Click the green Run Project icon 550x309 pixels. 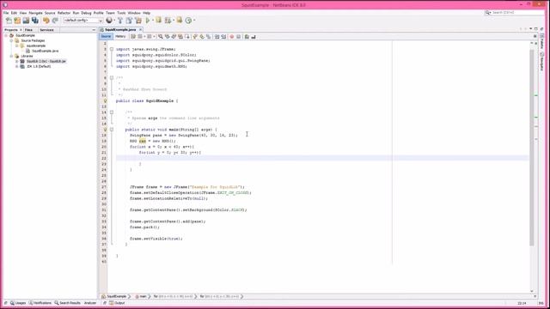point(148,21)
